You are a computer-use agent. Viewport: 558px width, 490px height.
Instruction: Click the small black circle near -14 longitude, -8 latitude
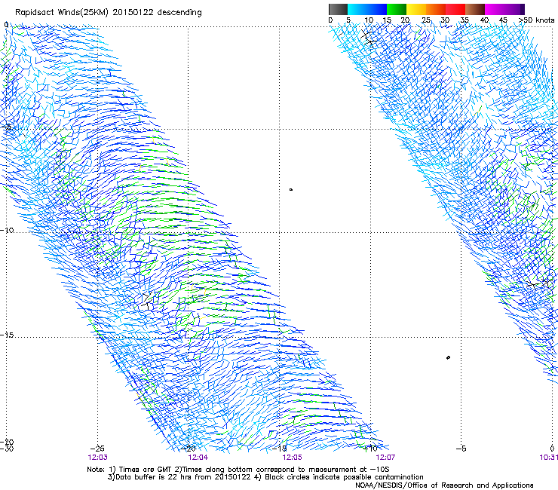coord(291,190)
